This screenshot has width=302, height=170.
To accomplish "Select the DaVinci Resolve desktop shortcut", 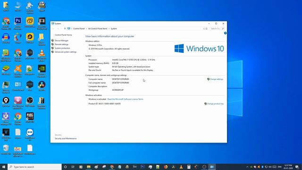I will point(42,86).
